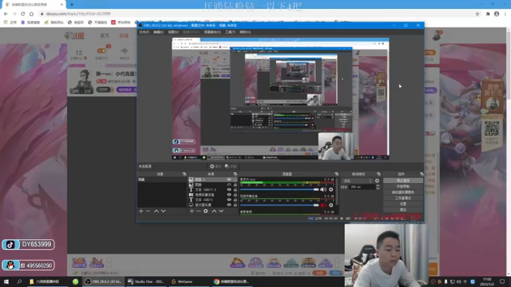Screen dimensions: 511x287
Task: Open the Edit (编辑) menu in OBS
Action: click(158, 33)
